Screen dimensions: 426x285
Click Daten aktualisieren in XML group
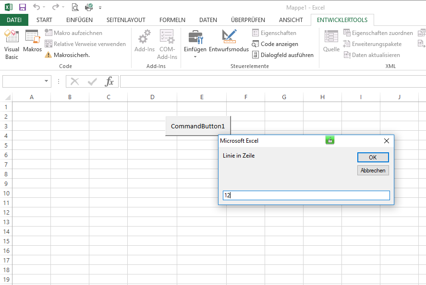371,55
